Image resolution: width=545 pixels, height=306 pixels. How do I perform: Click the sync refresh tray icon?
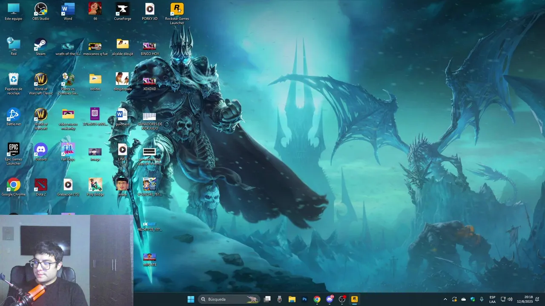tap(454, 299)
